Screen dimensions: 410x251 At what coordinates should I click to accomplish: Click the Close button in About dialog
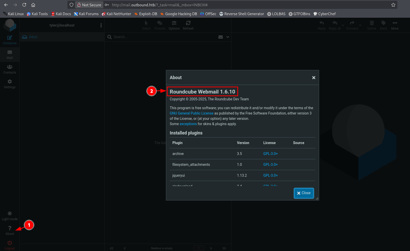click(304, 193)
